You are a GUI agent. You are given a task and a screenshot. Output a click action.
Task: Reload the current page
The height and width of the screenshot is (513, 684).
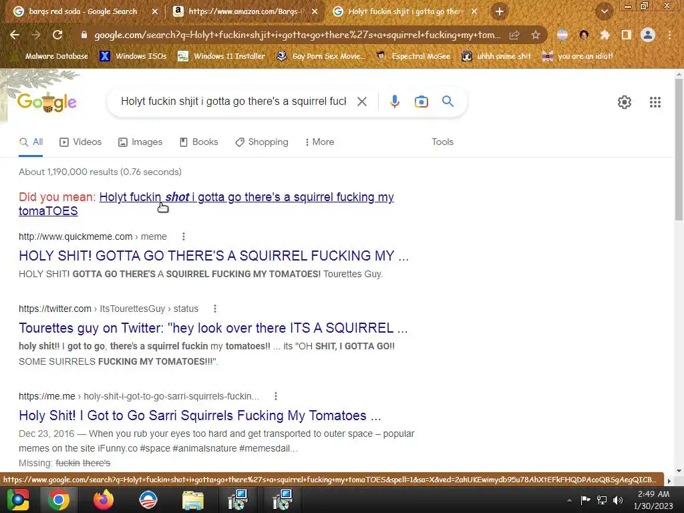click(57, 35)
